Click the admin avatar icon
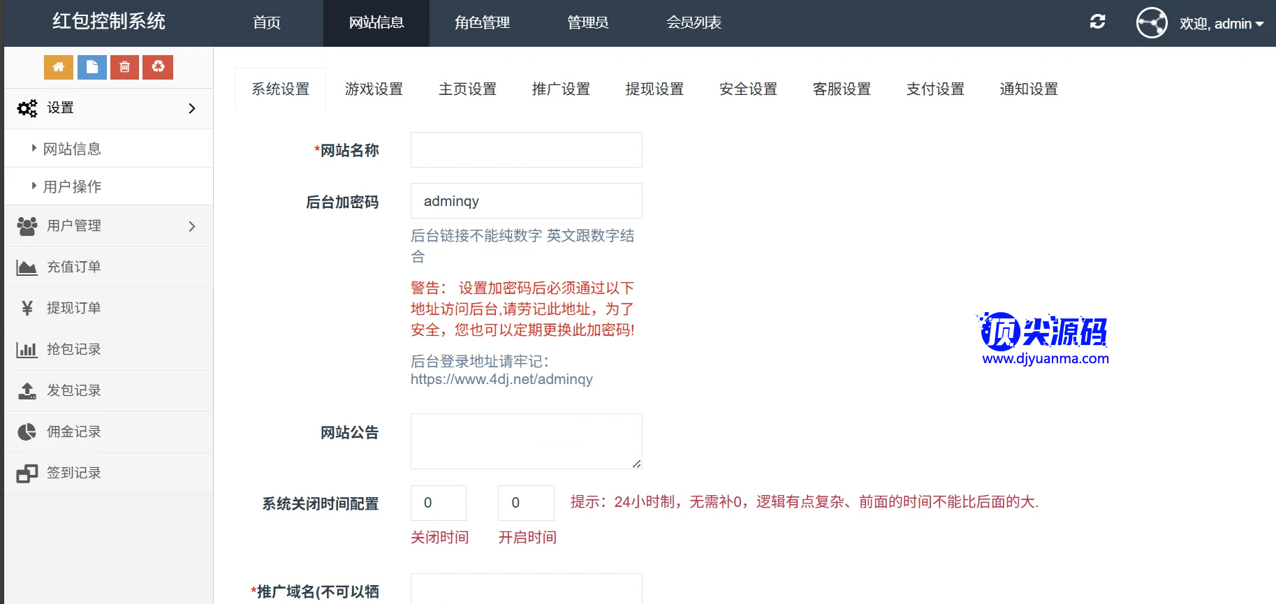The image size is (1276, 604). pos(1151,23)
